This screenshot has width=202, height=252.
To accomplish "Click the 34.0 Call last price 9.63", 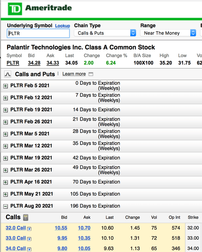I will click(109, 248).
